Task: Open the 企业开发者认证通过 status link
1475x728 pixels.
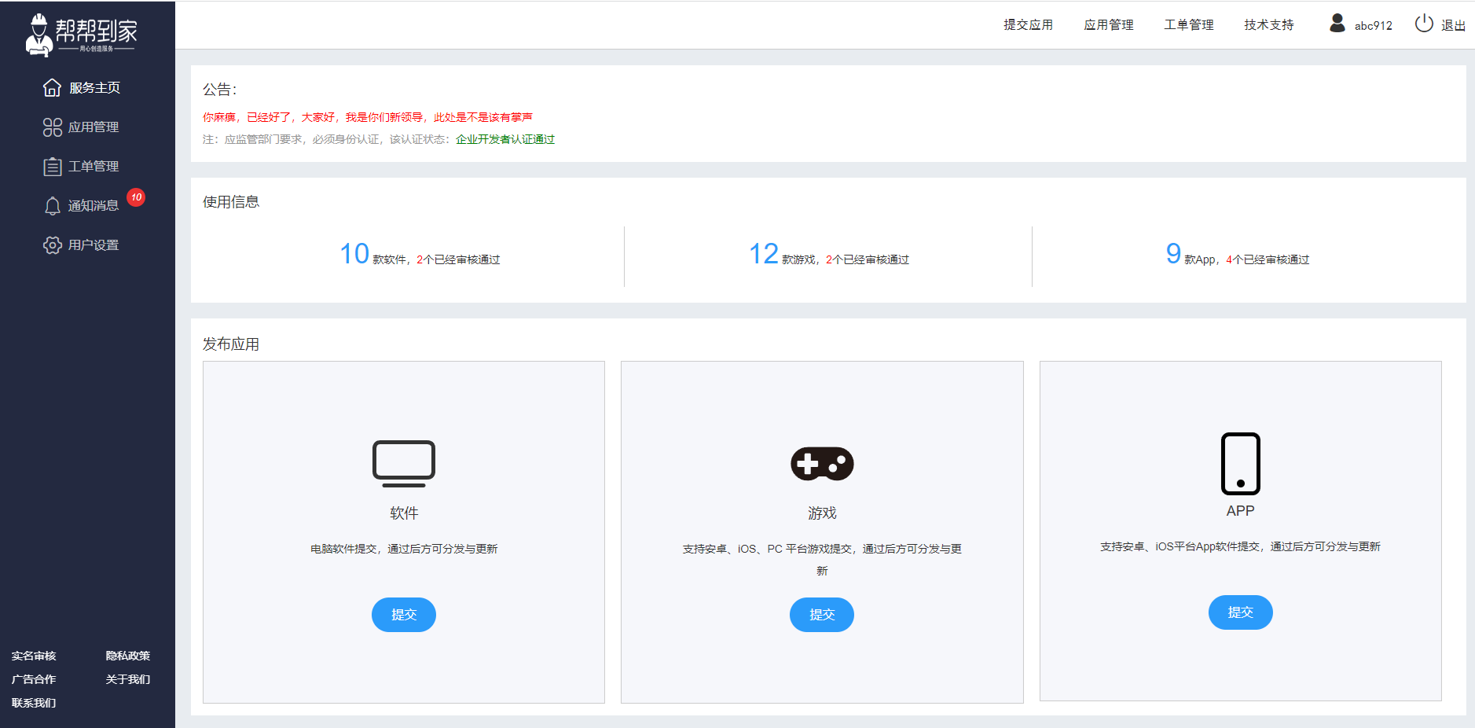Action: pyautogui.click(x=504, y=139)
